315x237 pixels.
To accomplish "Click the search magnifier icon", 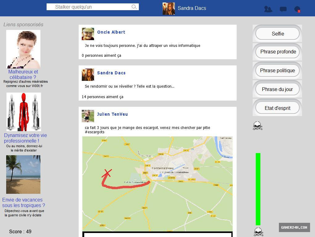I will [134, 7].
